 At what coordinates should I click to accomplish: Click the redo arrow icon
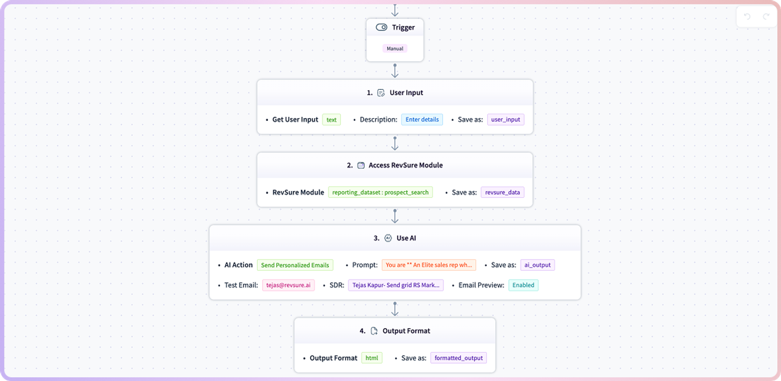click(x=766, y=17)
